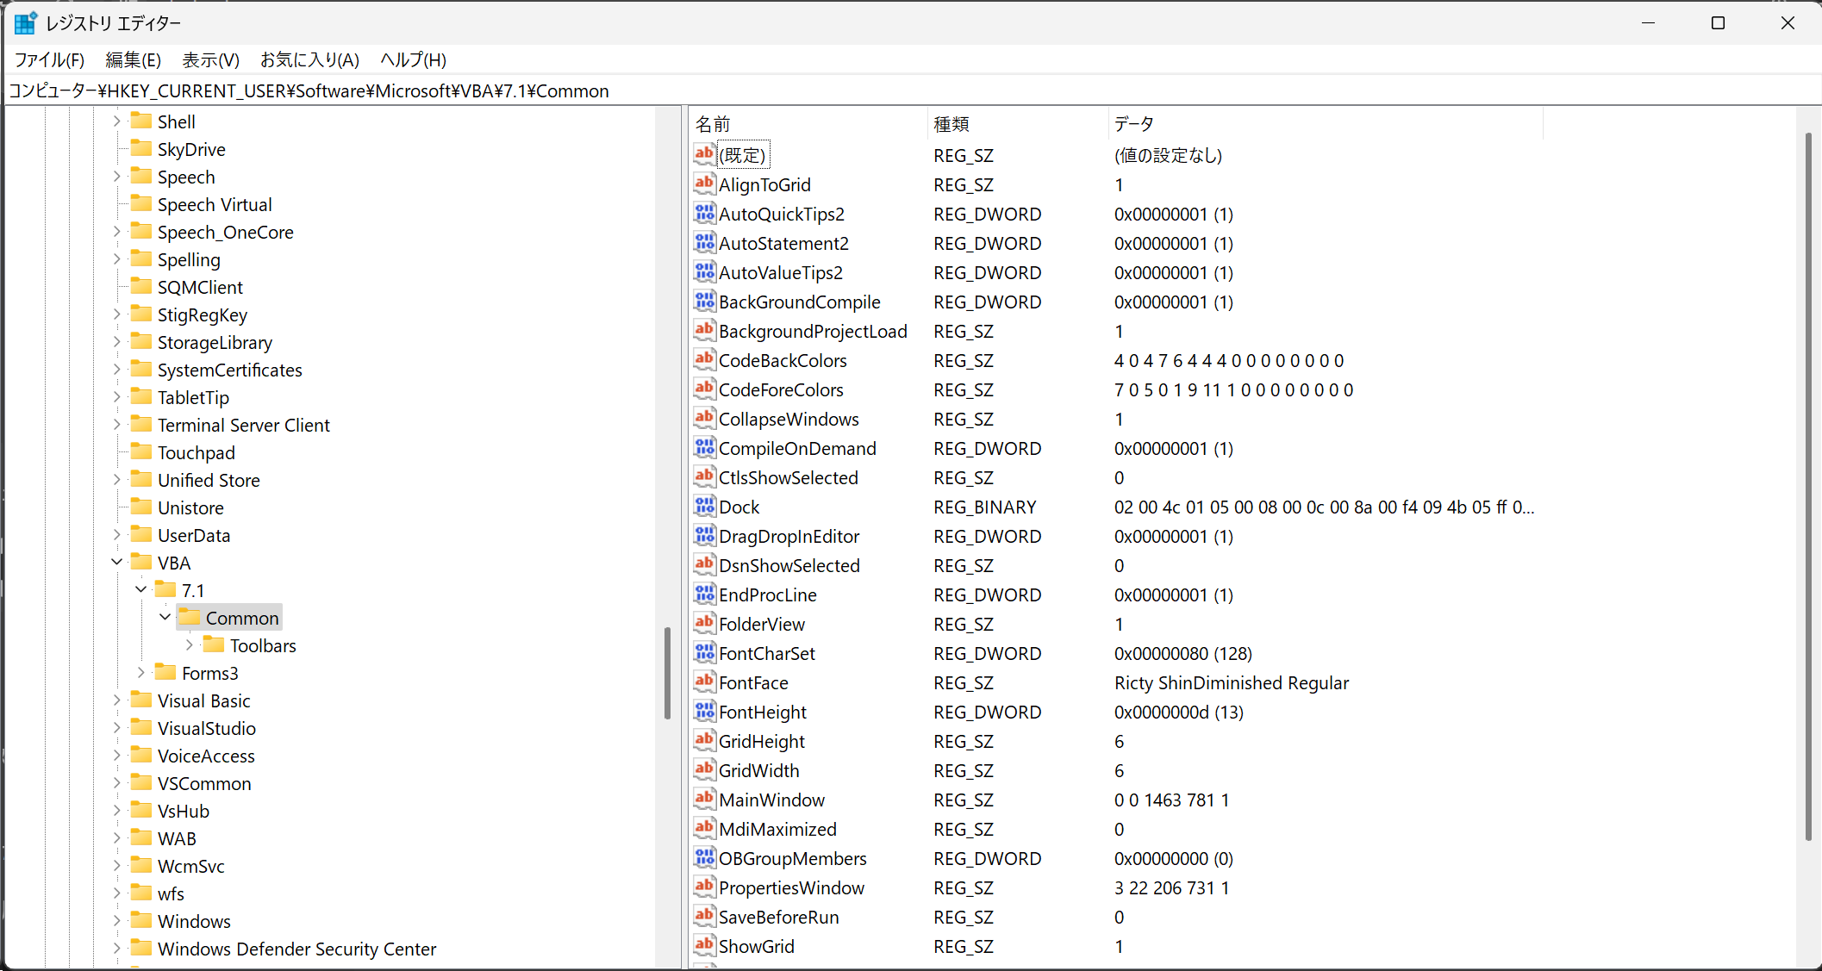Open the 編集(E) menu
The height and width of the screenshot is (971, 1822).
(133, 59)
